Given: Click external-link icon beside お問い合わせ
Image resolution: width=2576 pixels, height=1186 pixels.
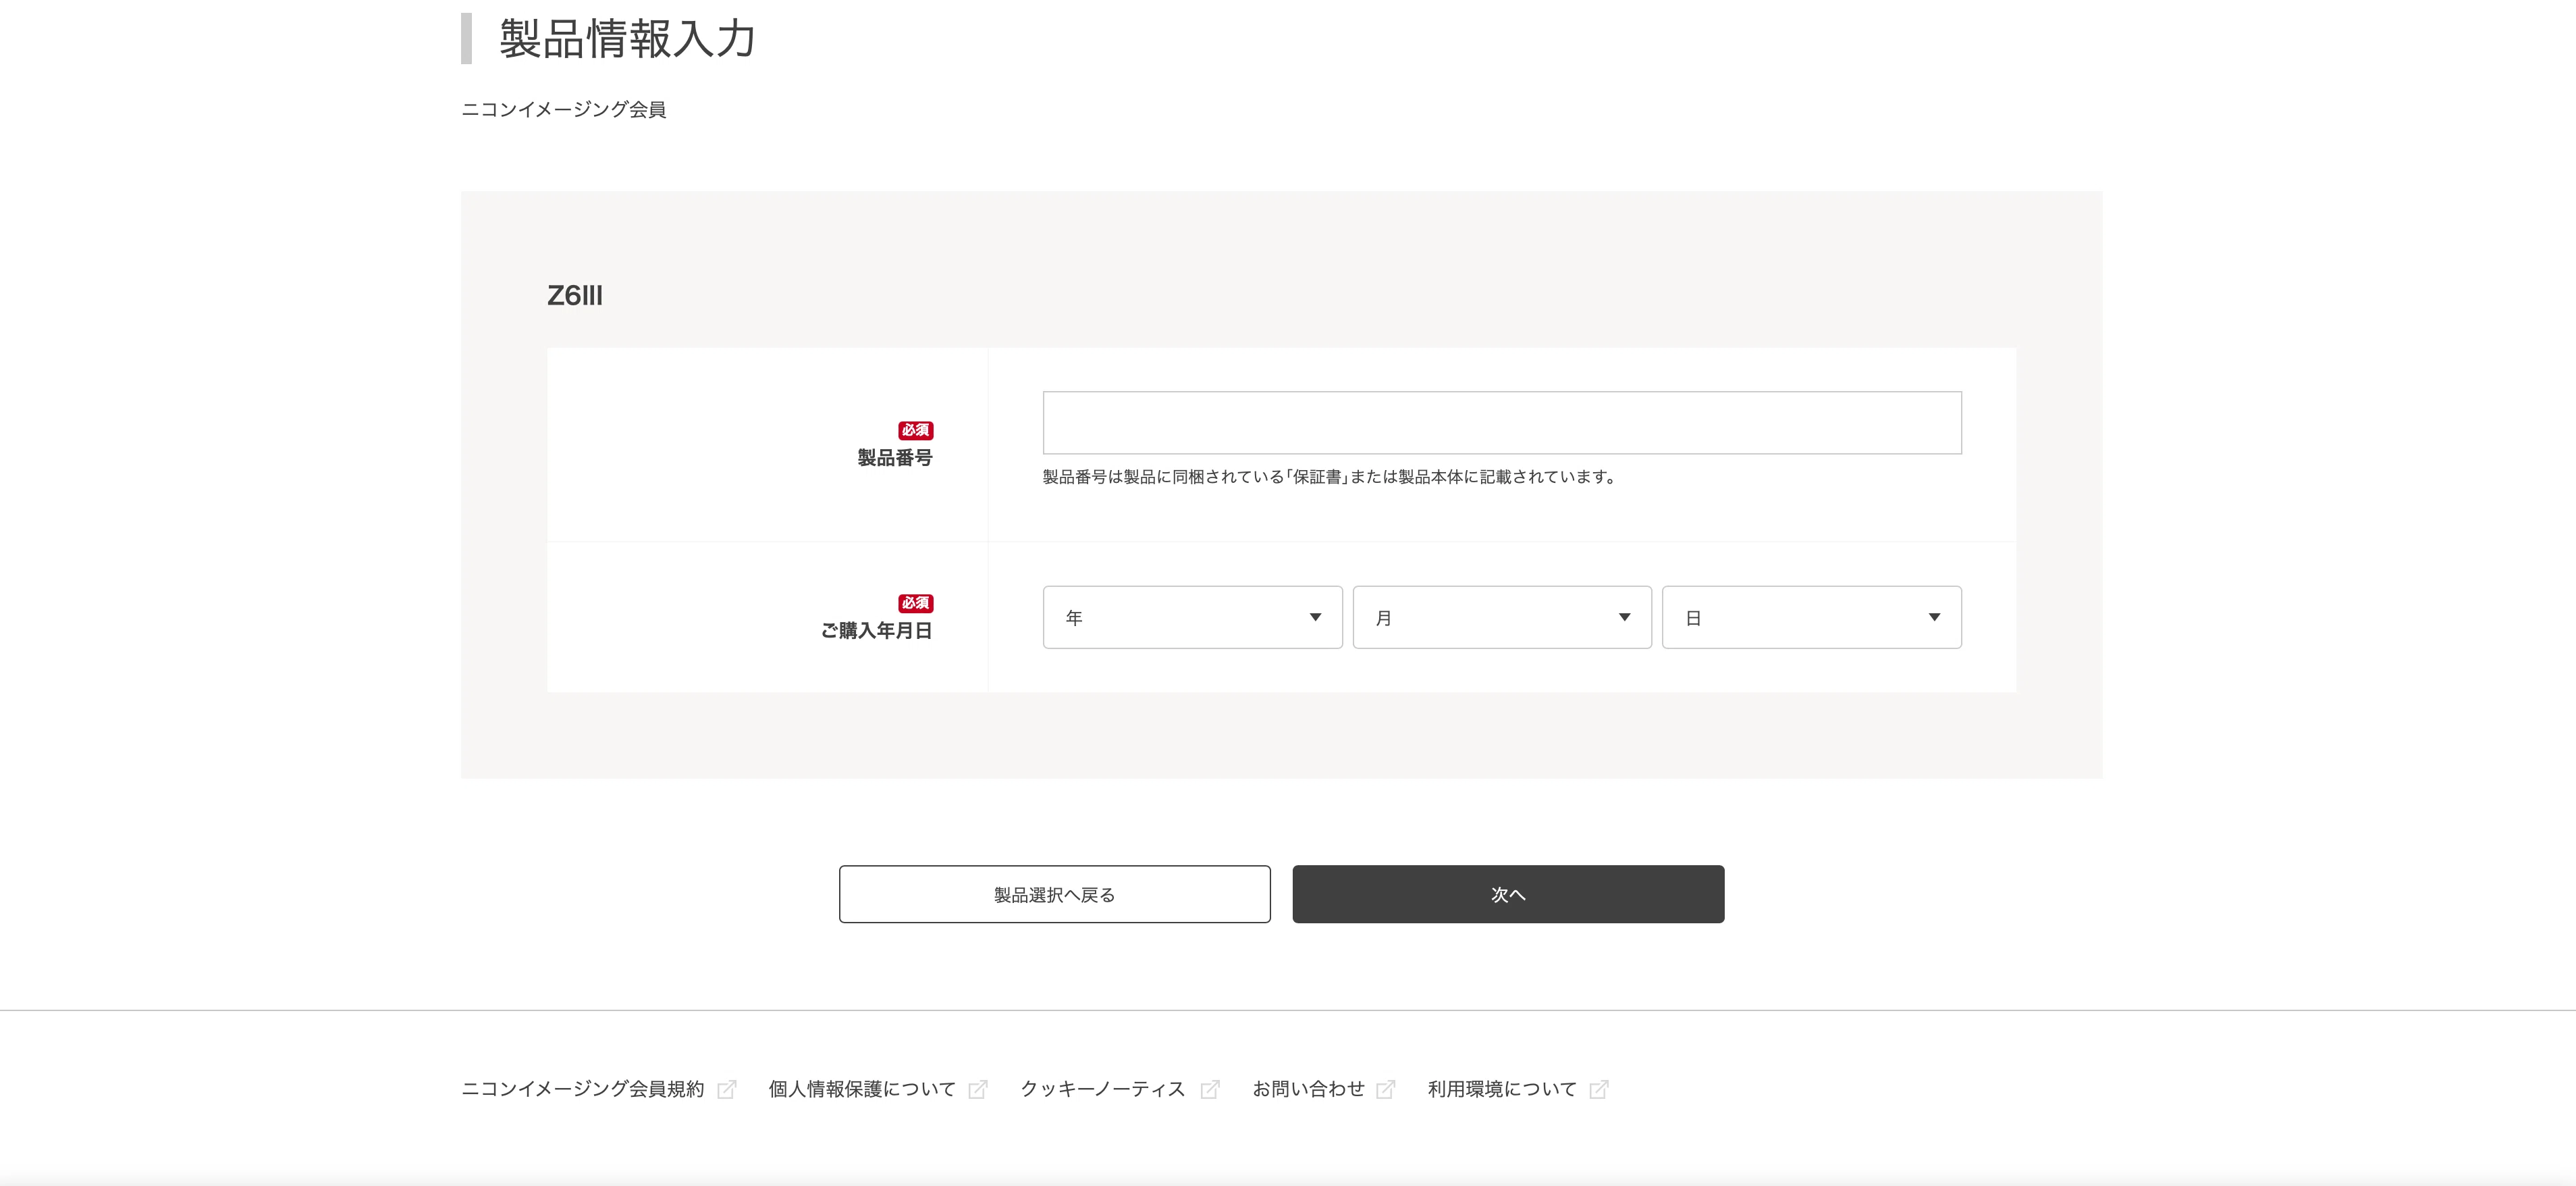Looking at the screenshot, I should (1386, 1089).
